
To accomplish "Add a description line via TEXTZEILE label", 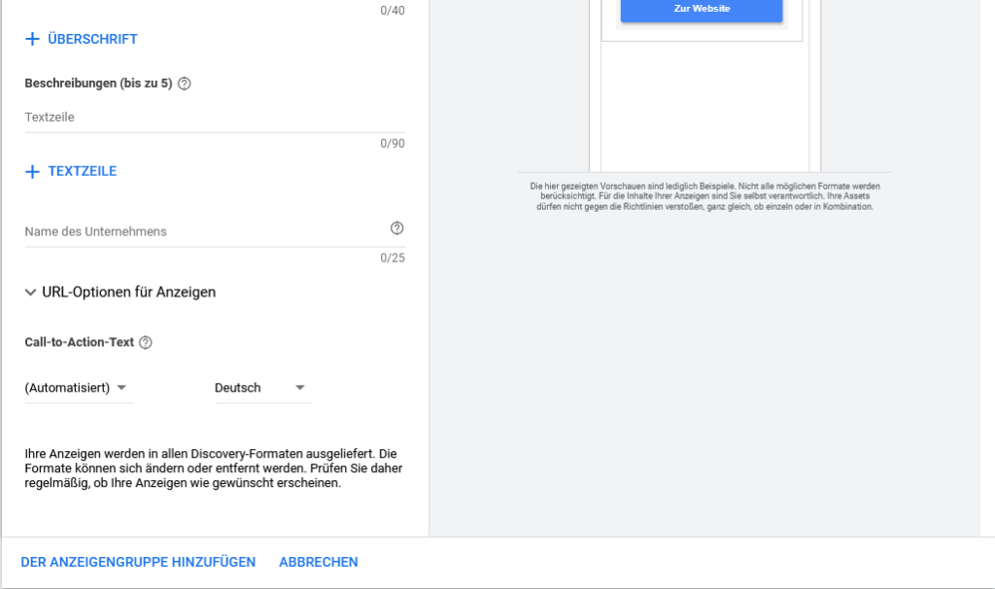I will point(82,171).
